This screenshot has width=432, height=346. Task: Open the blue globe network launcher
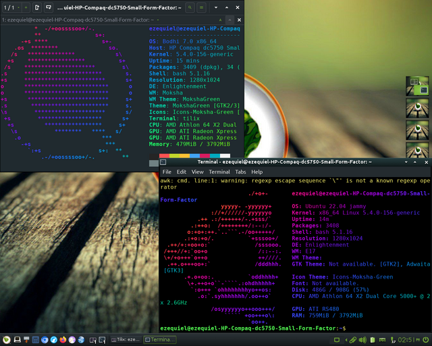(81, 340)
